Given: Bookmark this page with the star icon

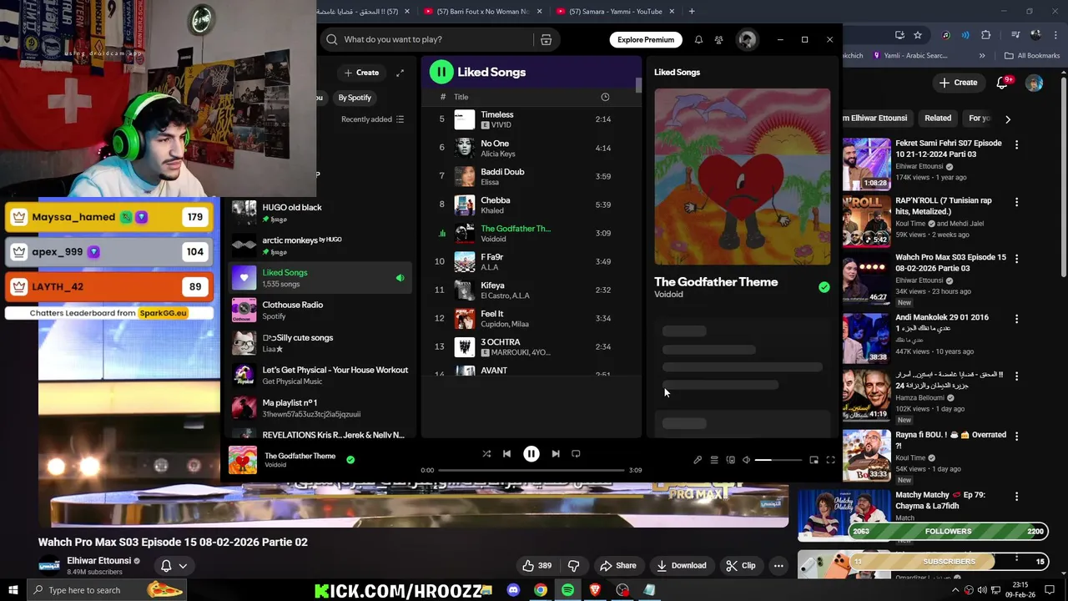Looking at the screenshot, I should [918, 35].
